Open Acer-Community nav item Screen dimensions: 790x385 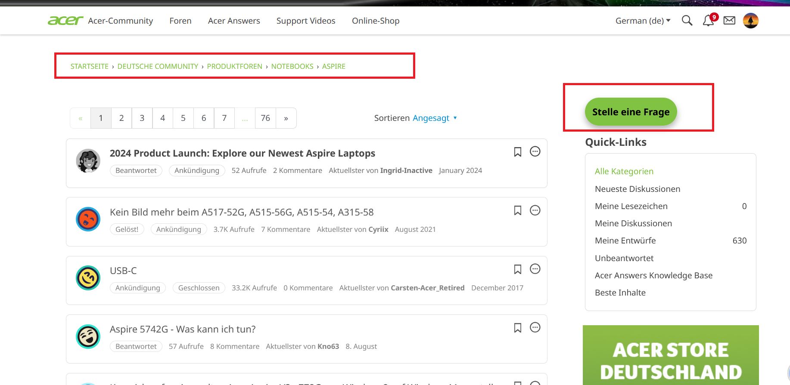121,21
